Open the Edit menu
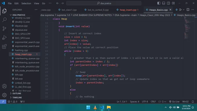197x111 pixels. [17, 3]
